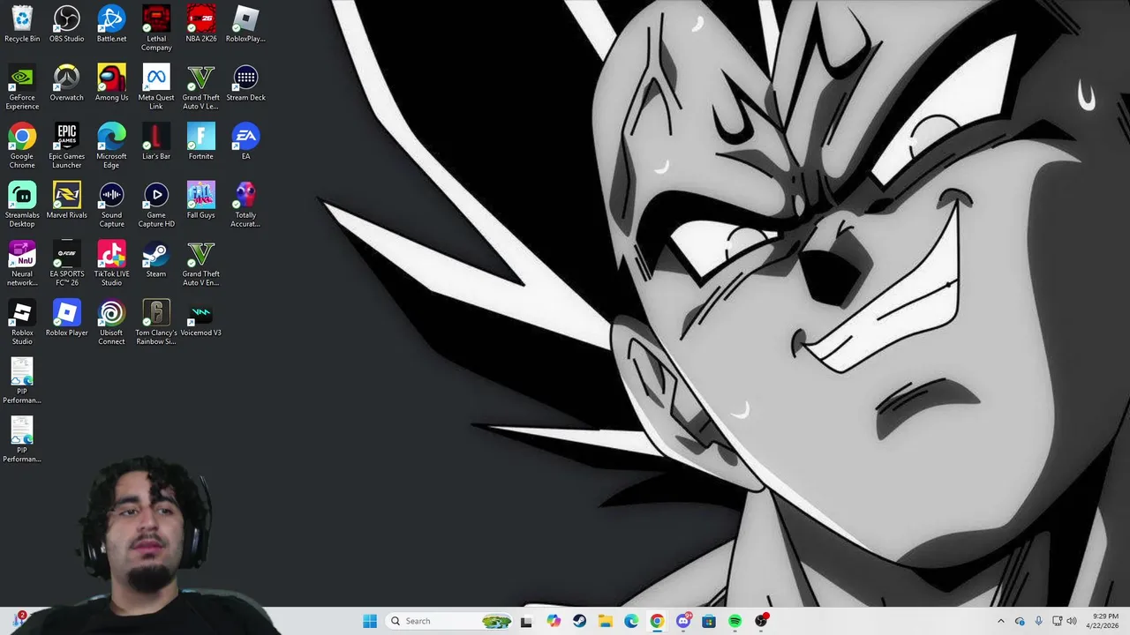Select the Marvel Rivals desktop icon
The image size is (1130, 635).
(x=67, y=200)
